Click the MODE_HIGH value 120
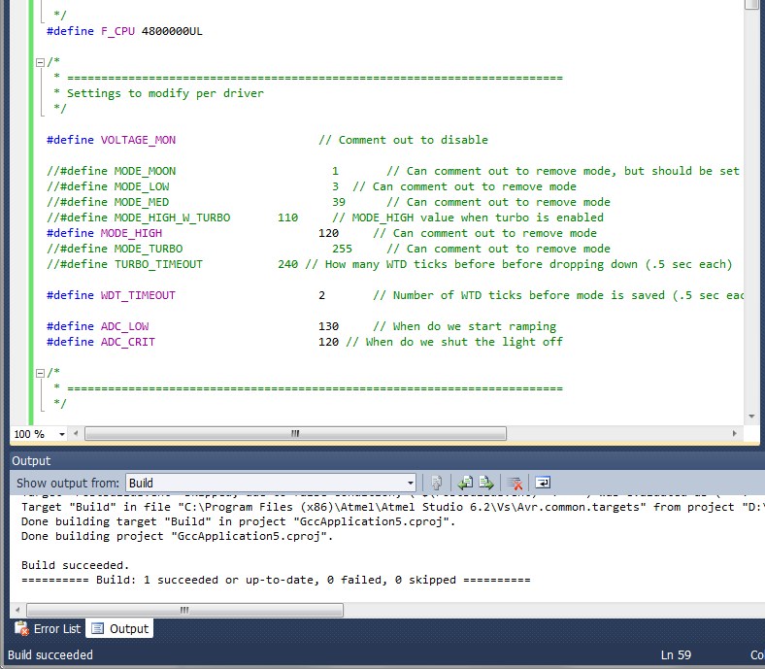This screenshot has width=765, height=669. (328, 233)
